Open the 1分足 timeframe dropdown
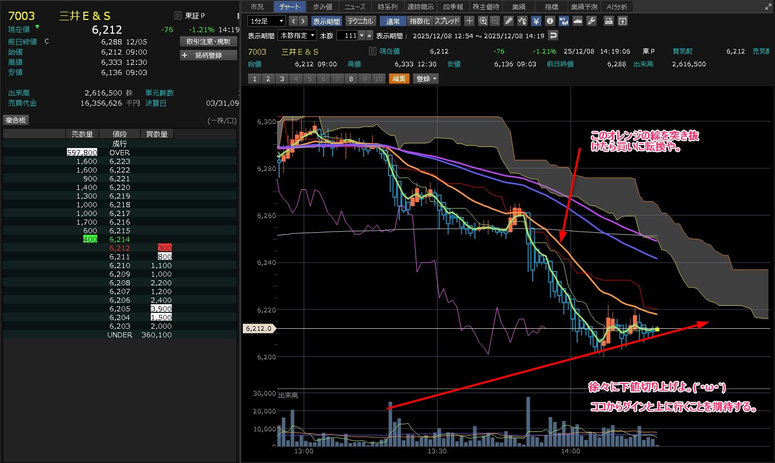 (x=266, y=21)
